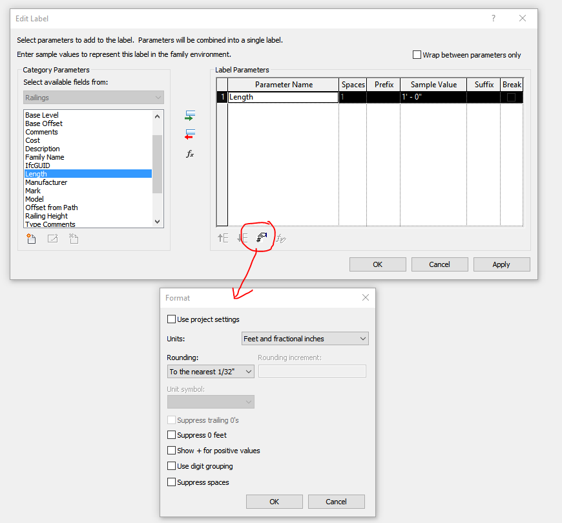Open Units dropdown showing Feet and fractional inches
This screenshot has width=562, height=523.
[x=305, y=339]
